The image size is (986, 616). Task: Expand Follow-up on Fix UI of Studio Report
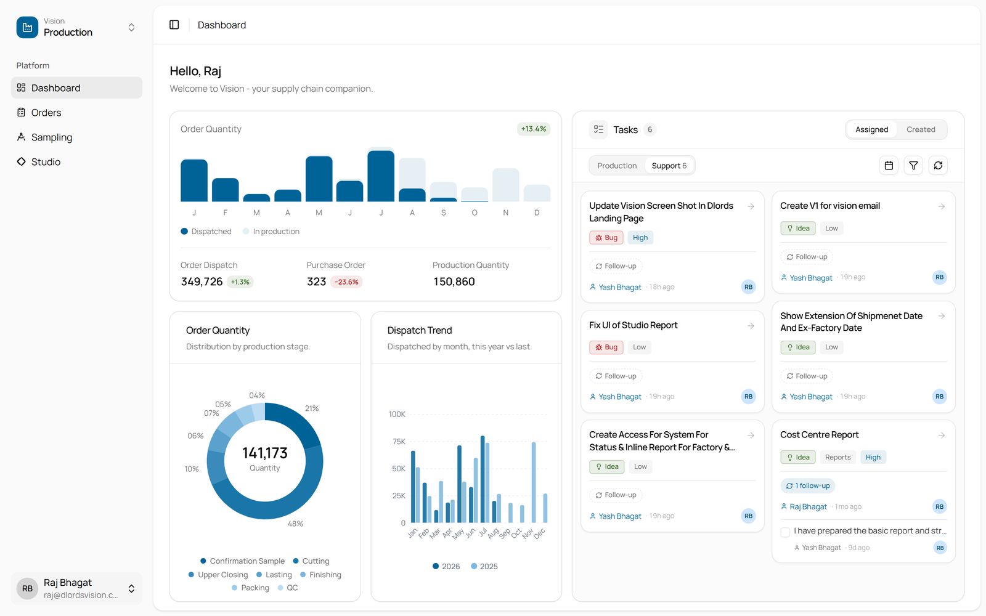(x=616, y=376)
